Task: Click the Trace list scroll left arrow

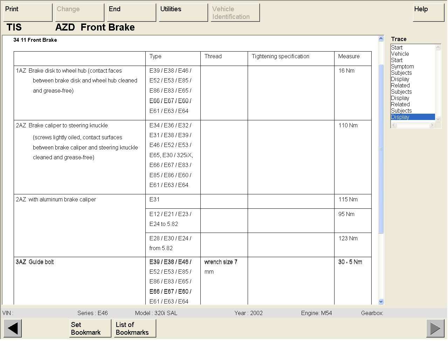Action: (x=393, y=125)
